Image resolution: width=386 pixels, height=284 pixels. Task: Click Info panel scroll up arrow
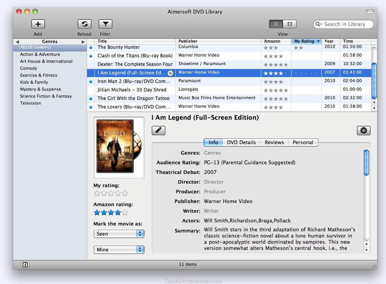pos(366,244)
